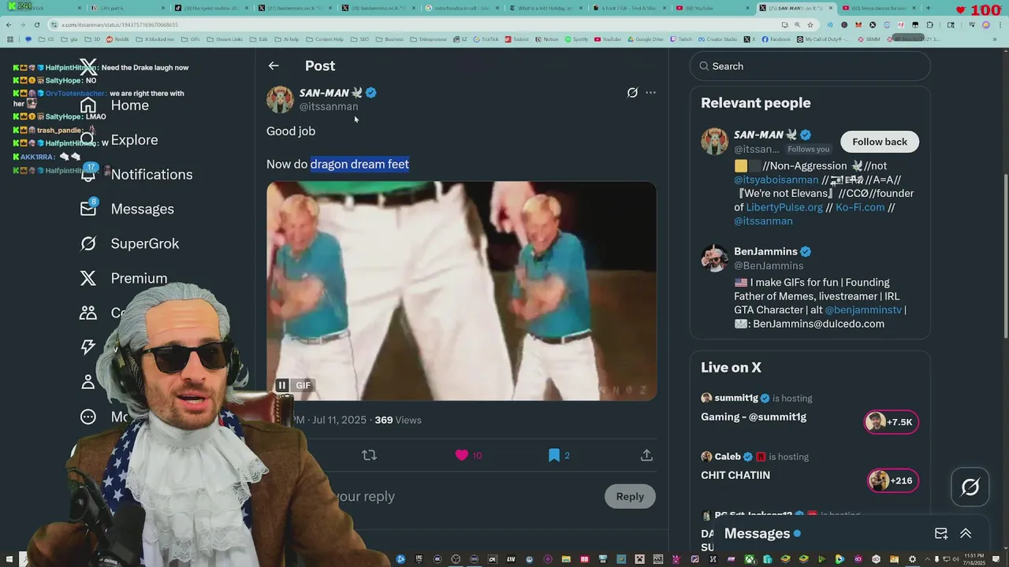The height and width of the screenshot is (567, 1009).
Task: Open the Twitch bookmark
Action: [680, 39]
